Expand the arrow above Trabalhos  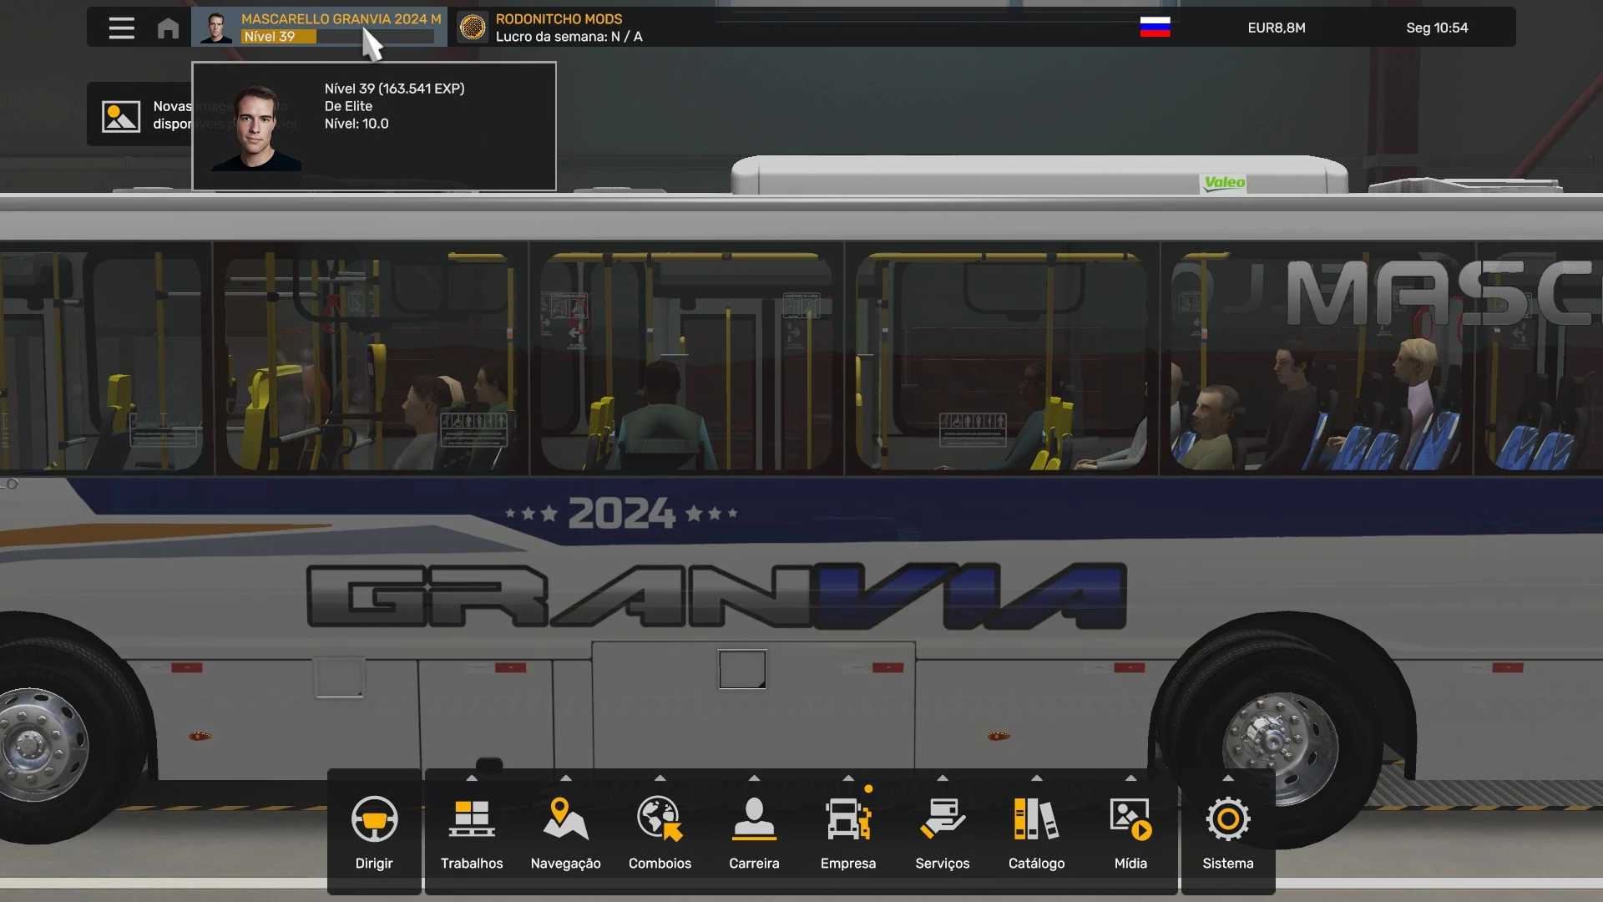coord(472,778)
